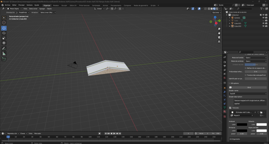The height and width of the screenshot is (144, 269).
Task: Open the Modo Objeto dropdown
Action: coord(15,9)
